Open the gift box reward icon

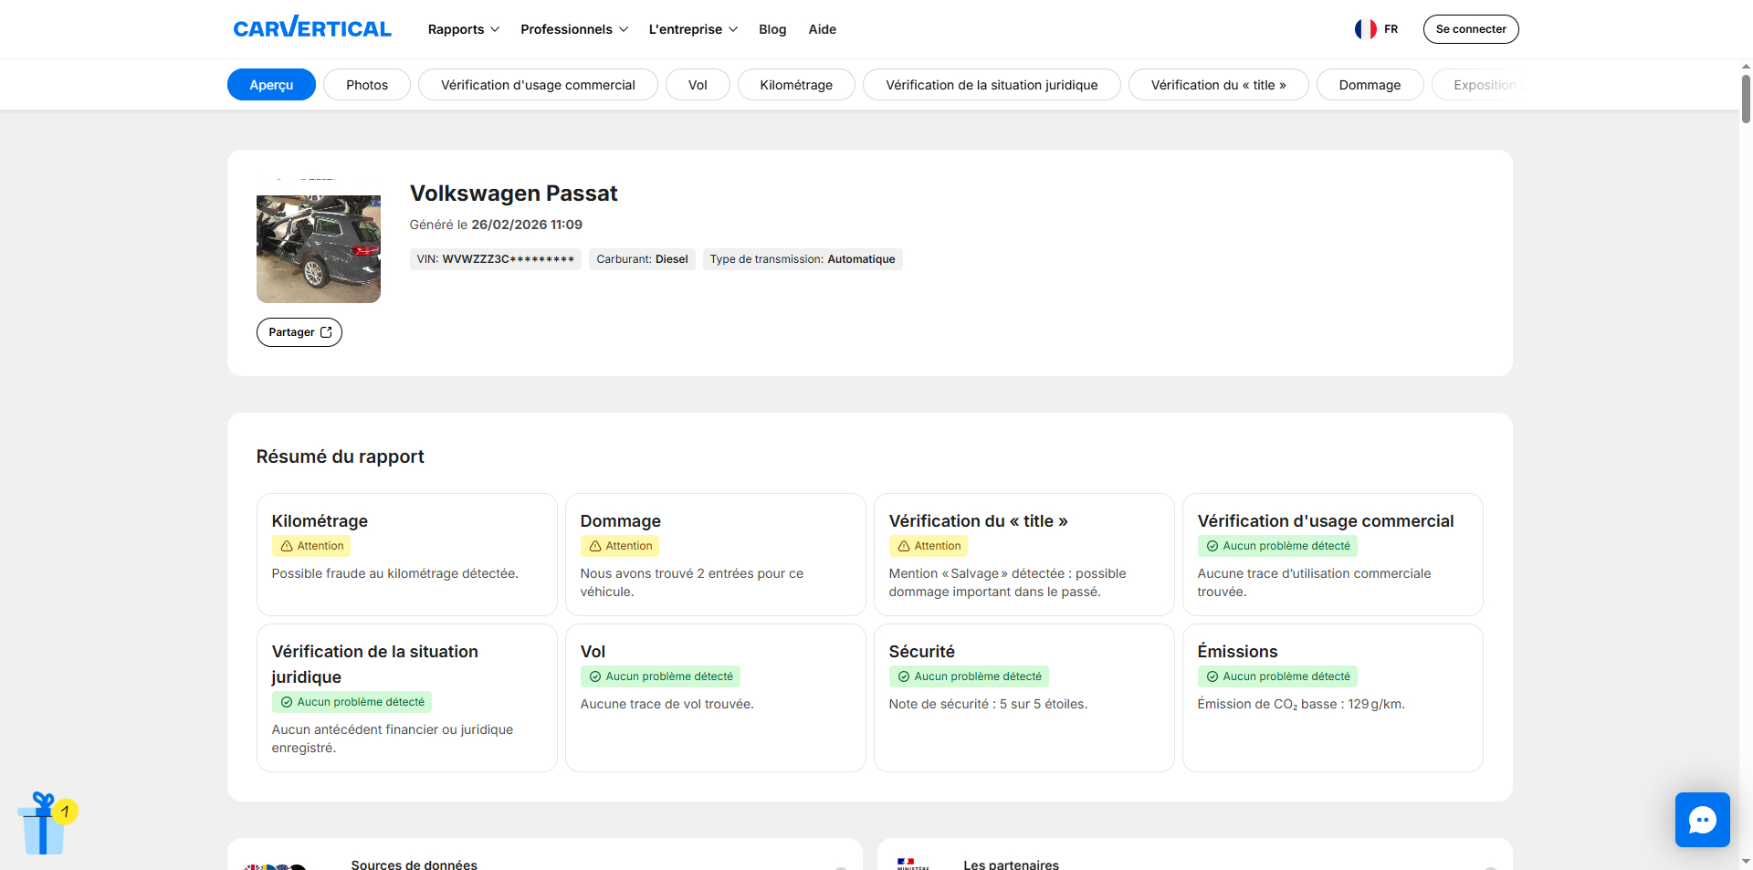click(47, 823)
